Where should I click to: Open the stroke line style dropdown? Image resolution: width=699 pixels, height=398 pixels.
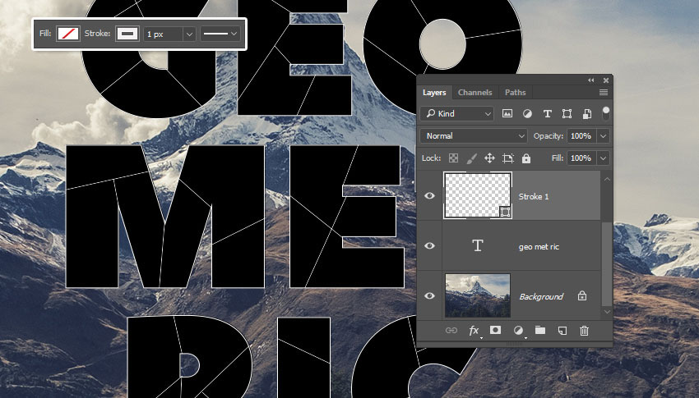pyautogui.click(x=221, y=34)
